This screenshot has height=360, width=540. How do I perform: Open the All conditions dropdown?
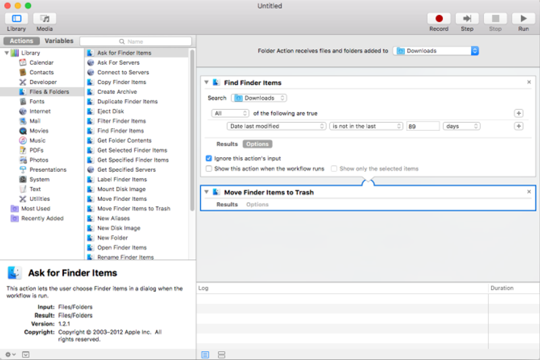230,113
